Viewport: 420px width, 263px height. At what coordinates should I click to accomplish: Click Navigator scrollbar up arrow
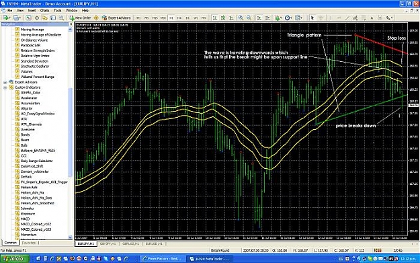(71, 29)
